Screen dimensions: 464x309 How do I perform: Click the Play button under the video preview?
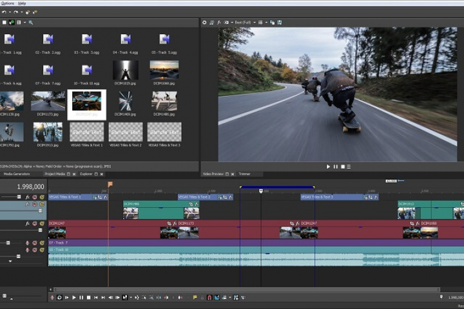pos(328,167)
